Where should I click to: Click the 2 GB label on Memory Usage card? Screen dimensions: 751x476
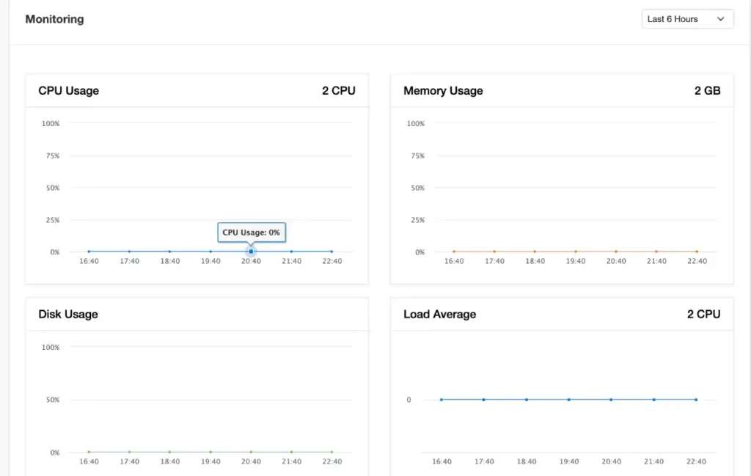click(x=708, y=90)
